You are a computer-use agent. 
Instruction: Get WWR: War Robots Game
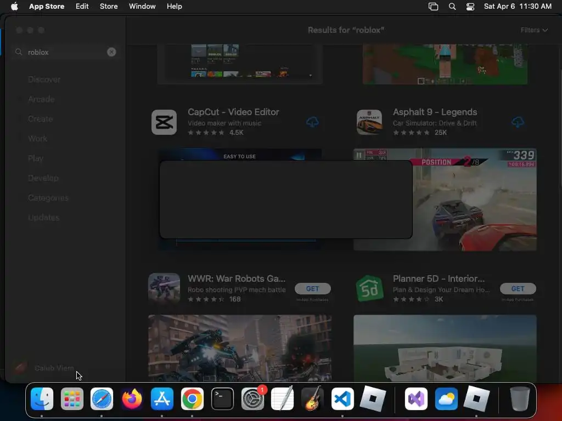(x=312, y=288)
